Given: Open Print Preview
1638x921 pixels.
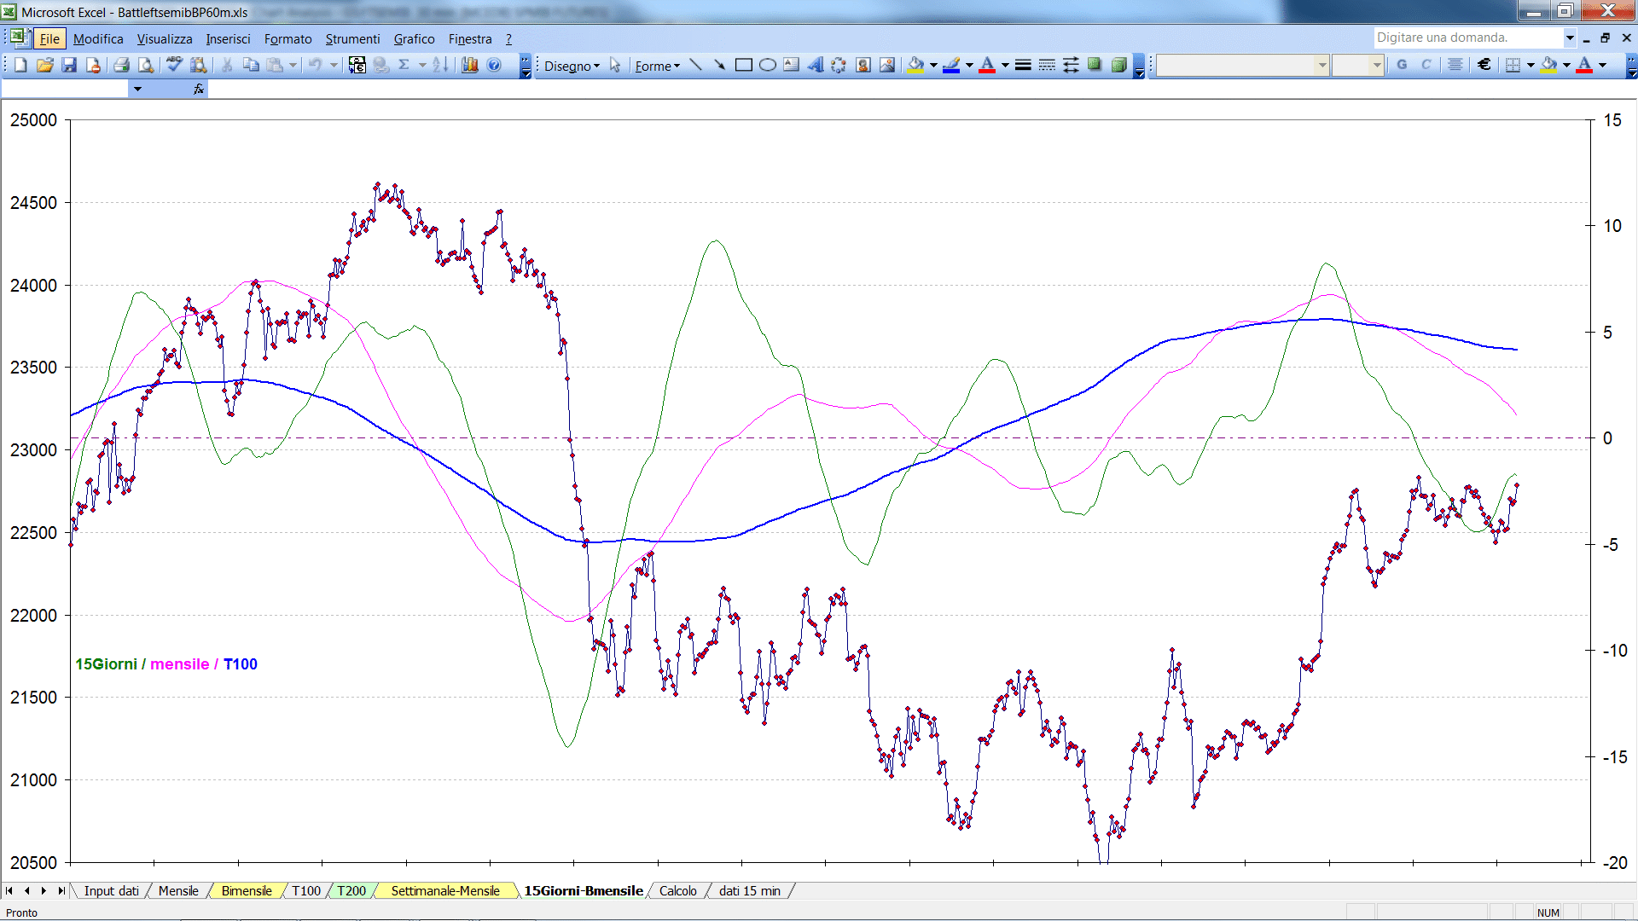Looking at the screenshot, I should pyautogui.click(x=146, y=65).
